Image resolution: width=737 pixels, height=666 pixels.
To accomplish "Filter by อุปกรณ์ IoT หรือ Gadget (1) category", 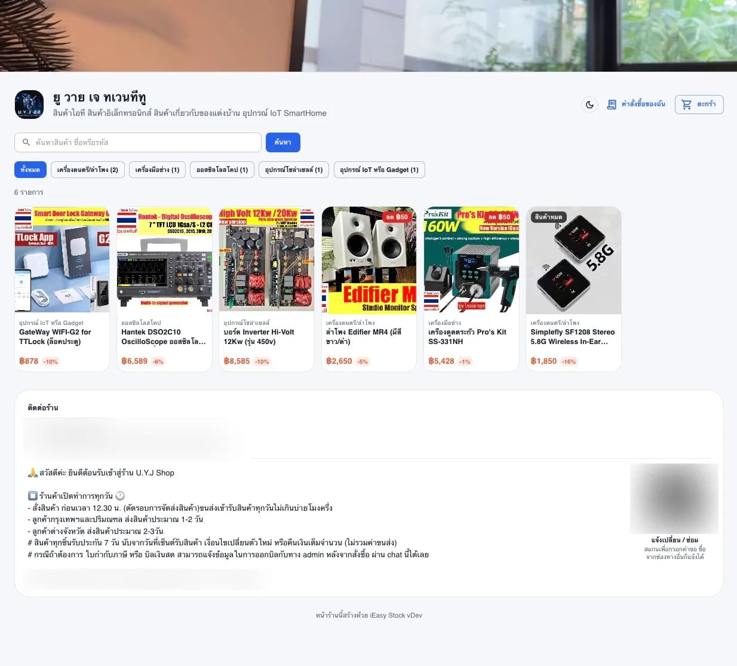I will (379, 170).
